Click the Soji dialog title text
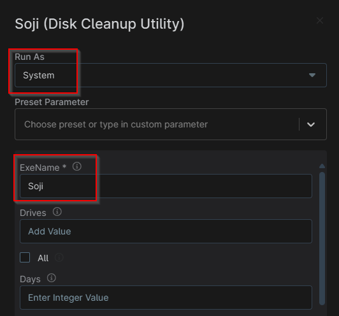Screen dimensions: 339x316 point(99,24)
